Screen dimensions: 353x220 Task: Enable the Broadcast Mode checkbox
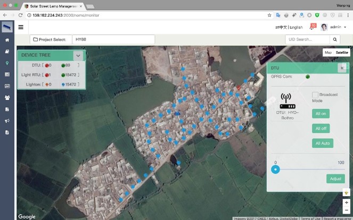315,95
